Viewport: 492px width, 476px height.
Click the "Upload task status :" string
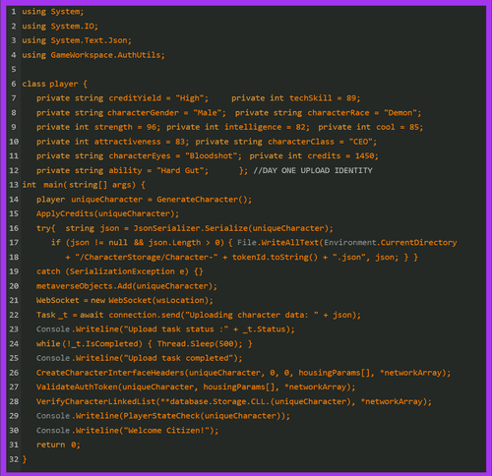click(175, 329)
